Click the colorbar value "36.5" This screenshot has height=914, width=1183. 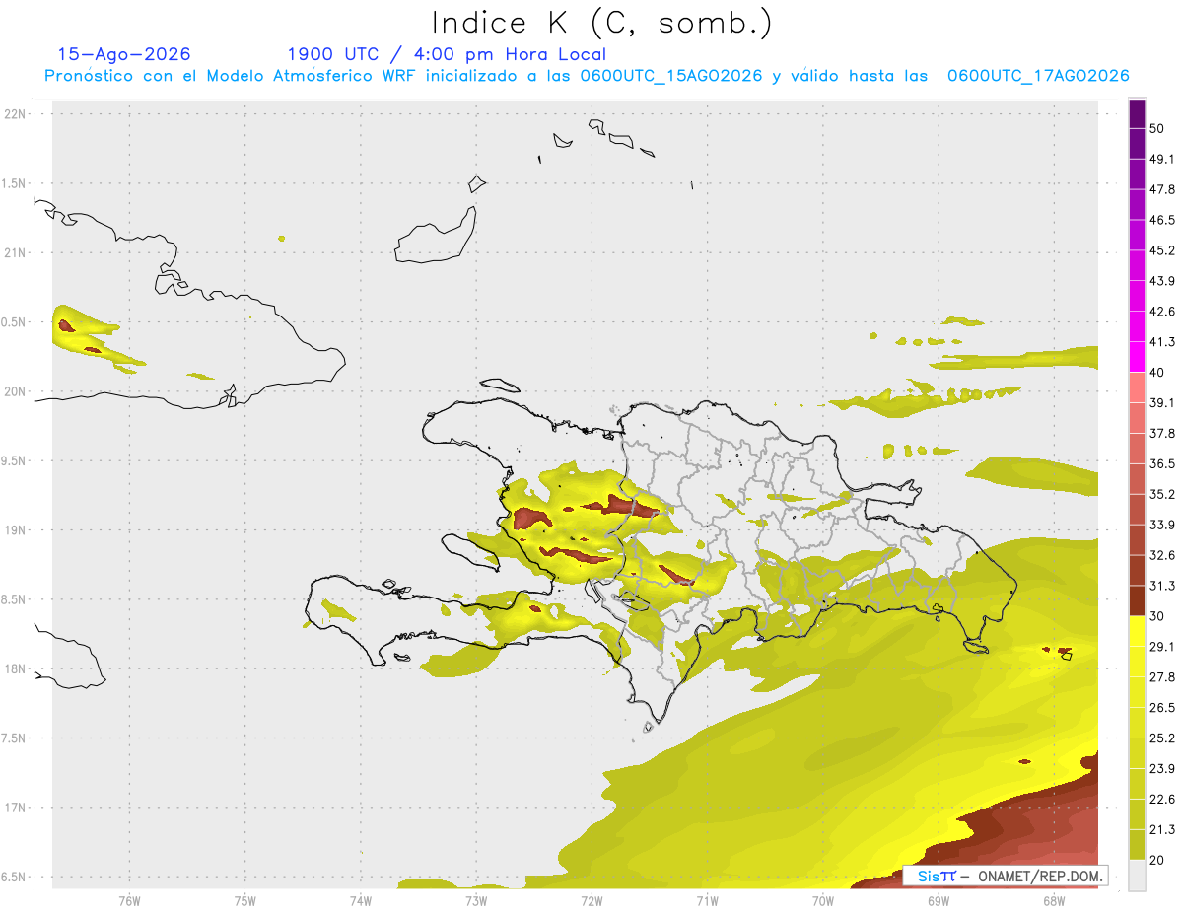1162,463
